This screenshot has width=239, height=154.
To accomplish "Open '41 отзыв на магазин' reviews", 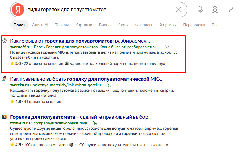I will pos(42,102).
